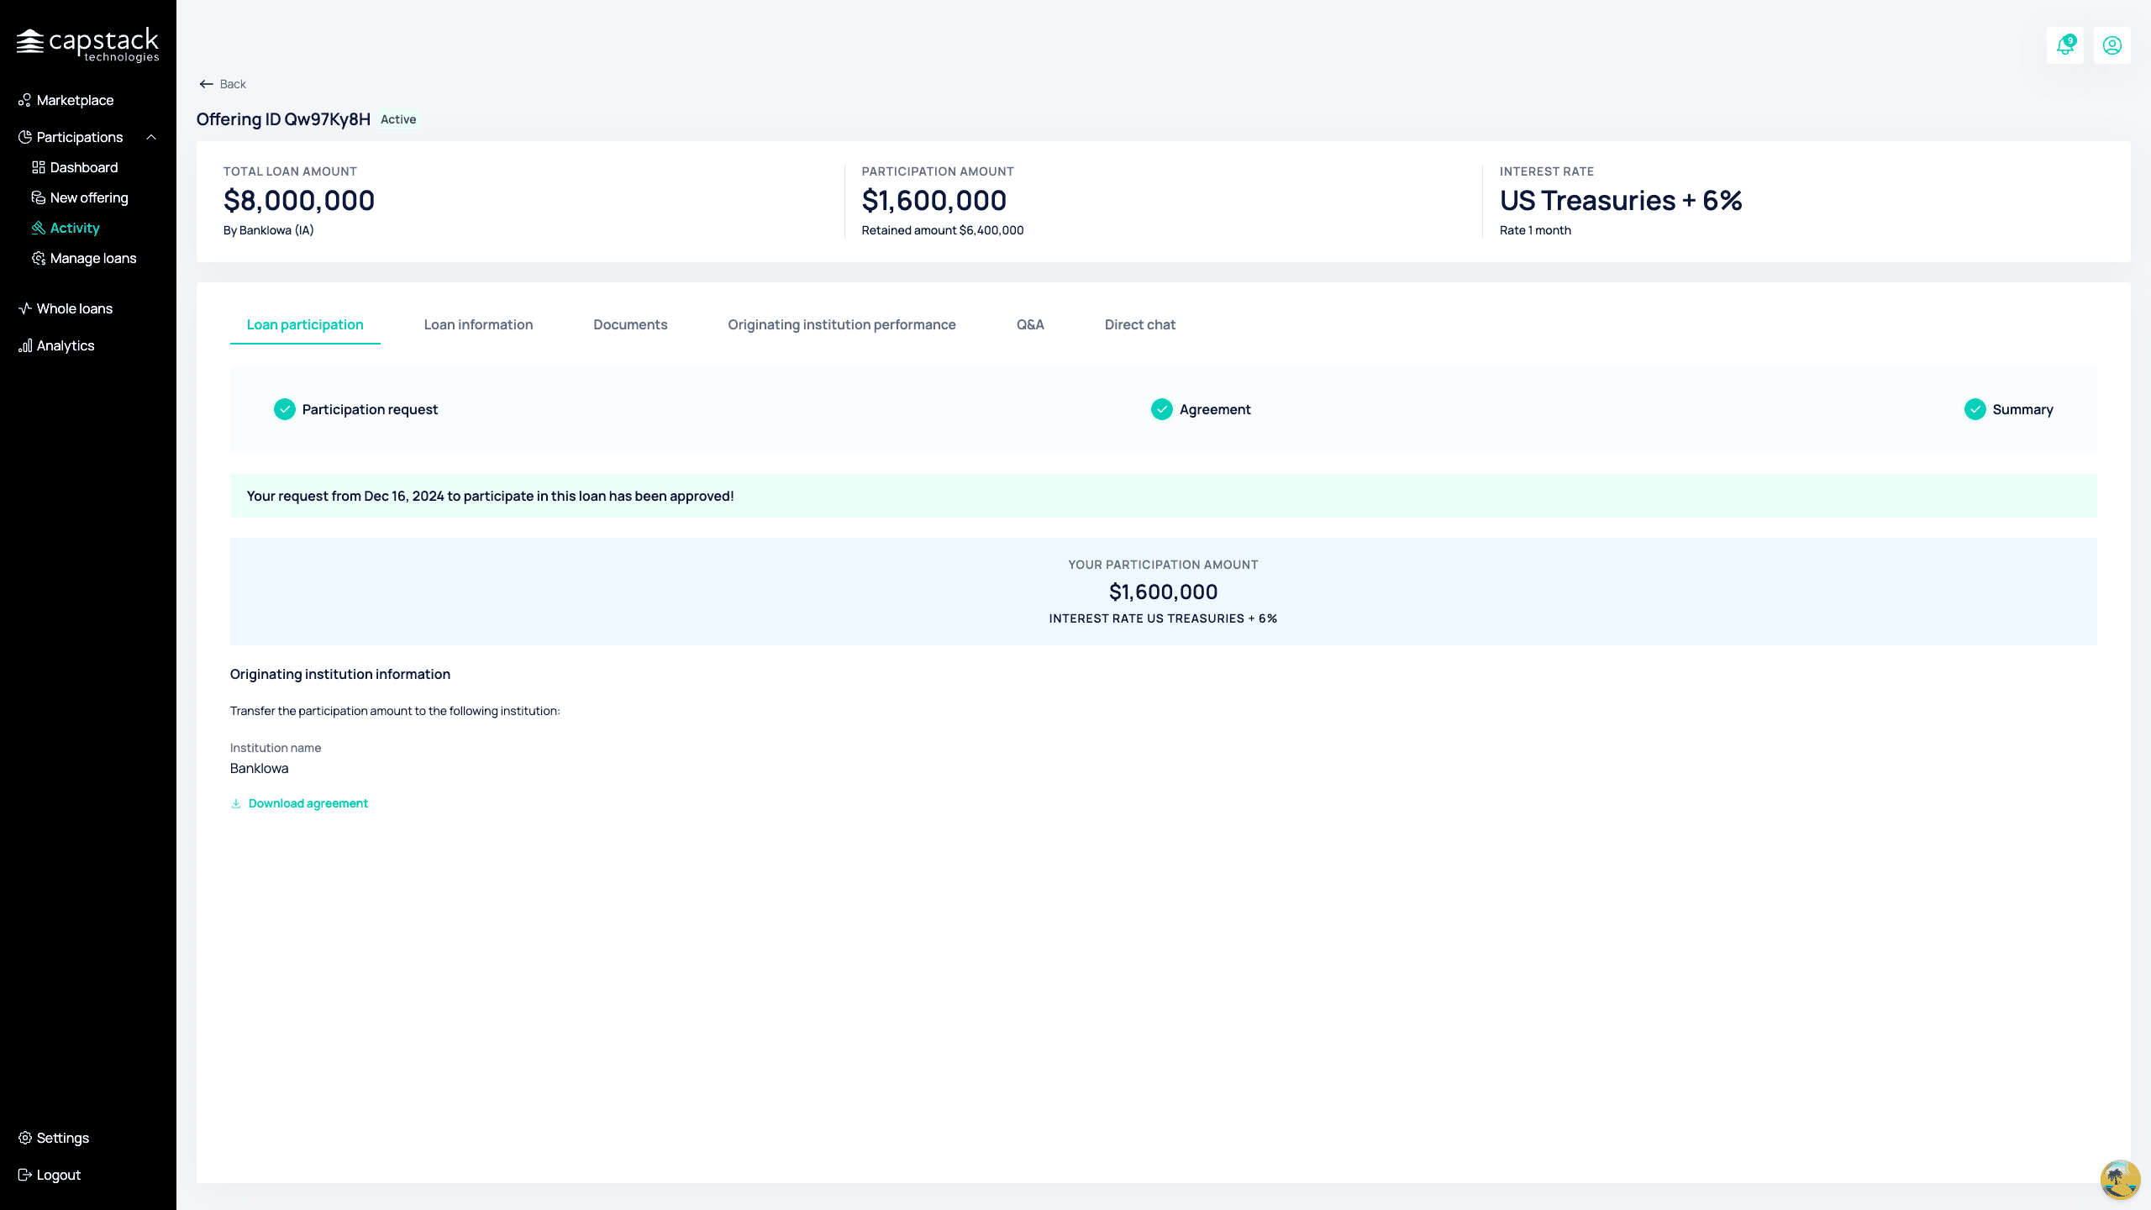Viewport: 2151px width, 1210px height.
Task: Open Settings in the sidebar
Action: point(63,1138)
